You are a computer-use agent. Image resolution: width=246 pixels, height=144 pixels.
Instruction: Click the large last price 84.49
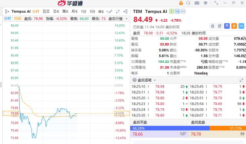143,19
